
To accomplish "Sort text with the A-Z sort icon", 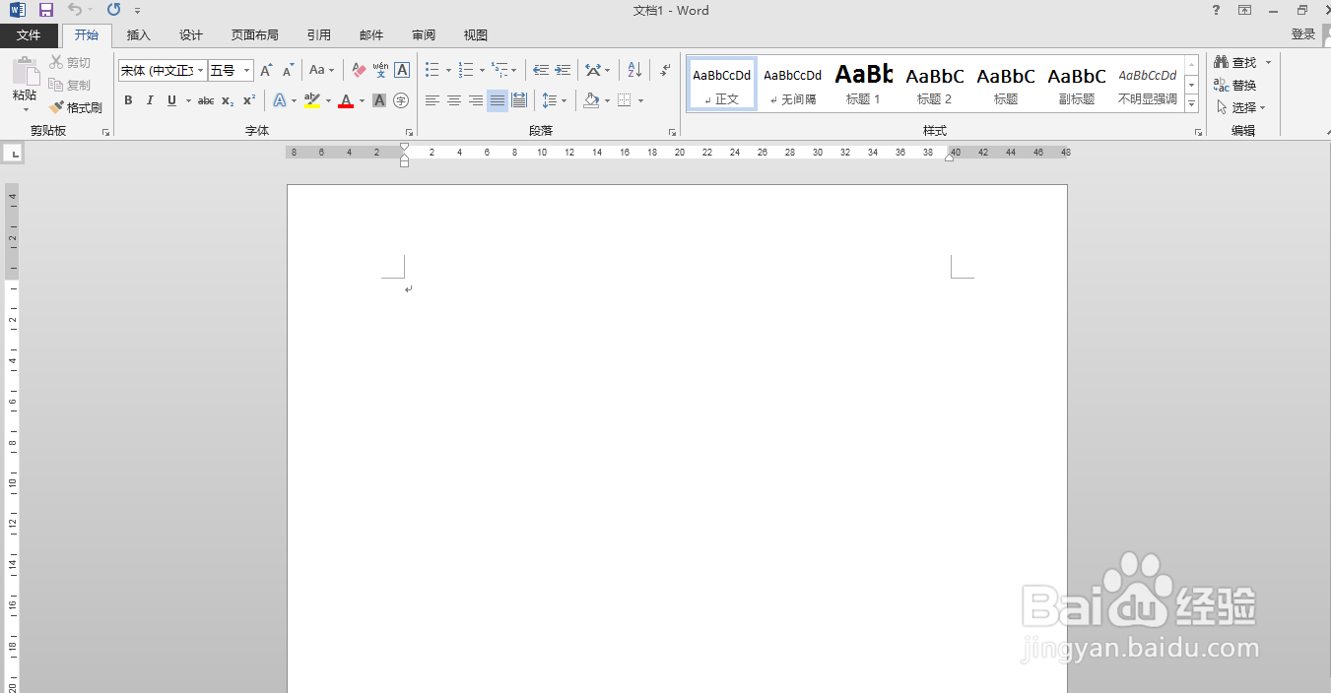I will point(634,71).
